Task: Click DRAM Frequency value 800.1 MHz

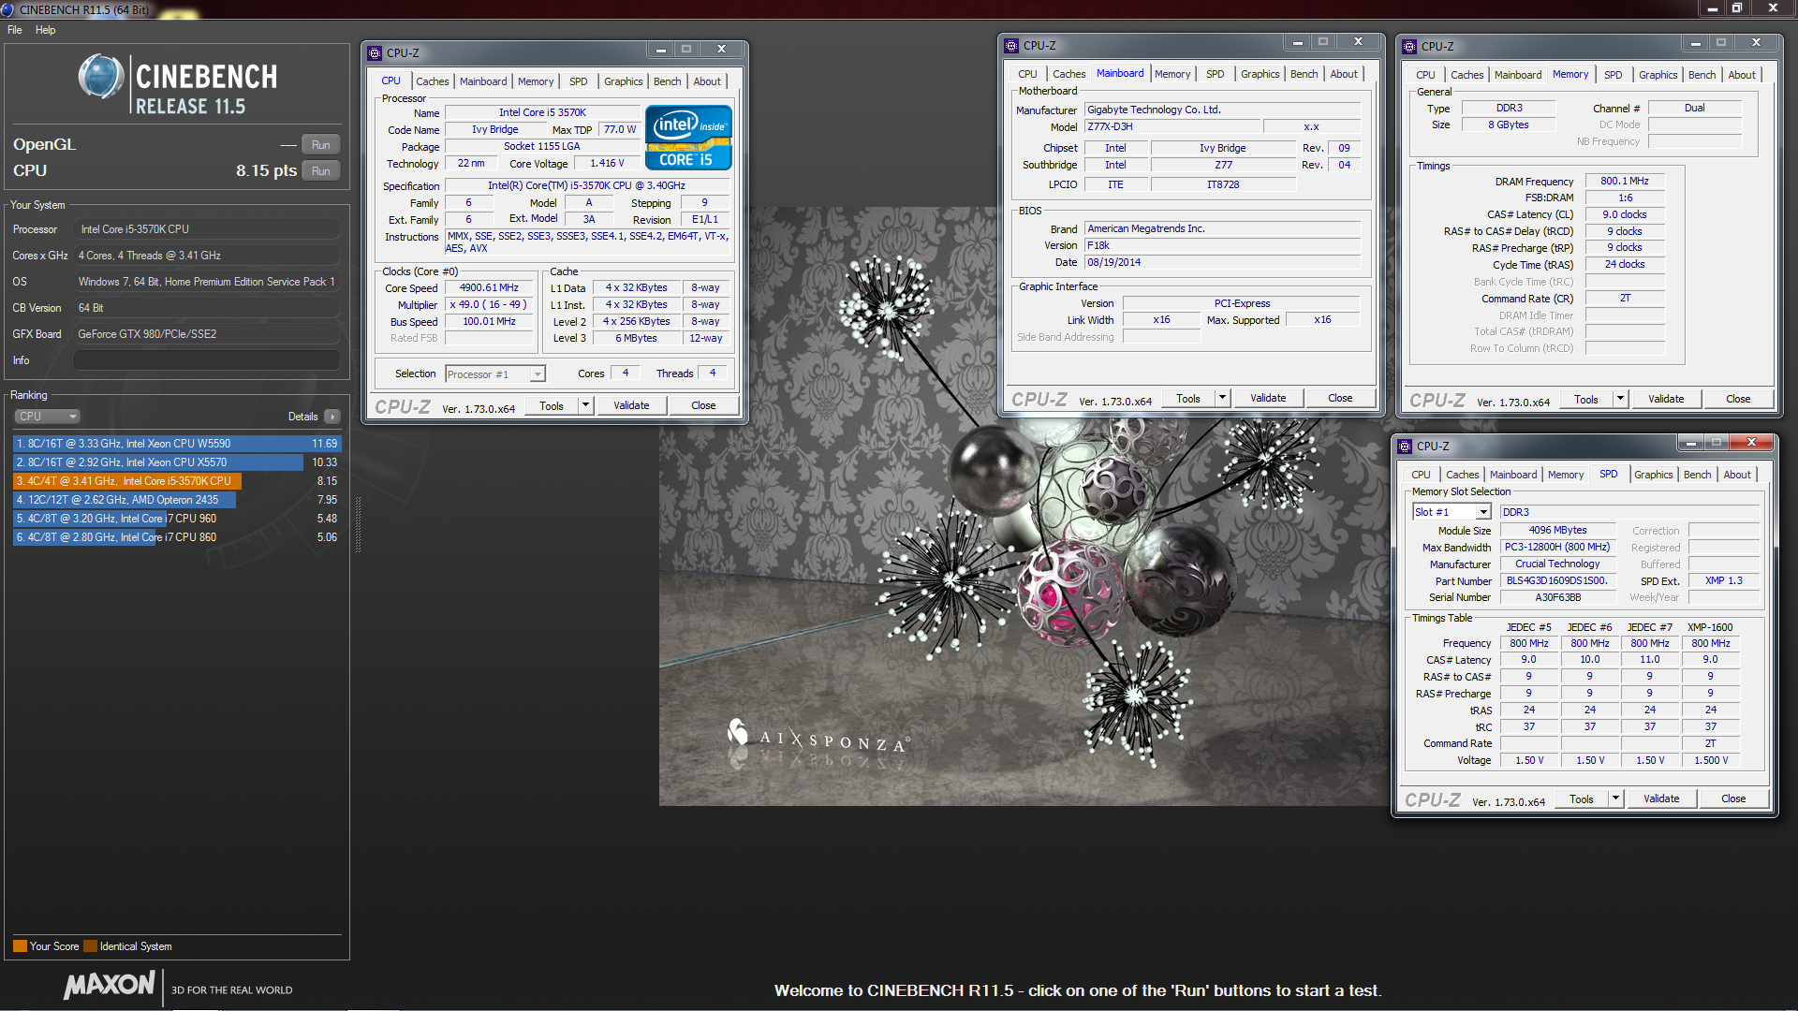Action: pos(1625,182)
